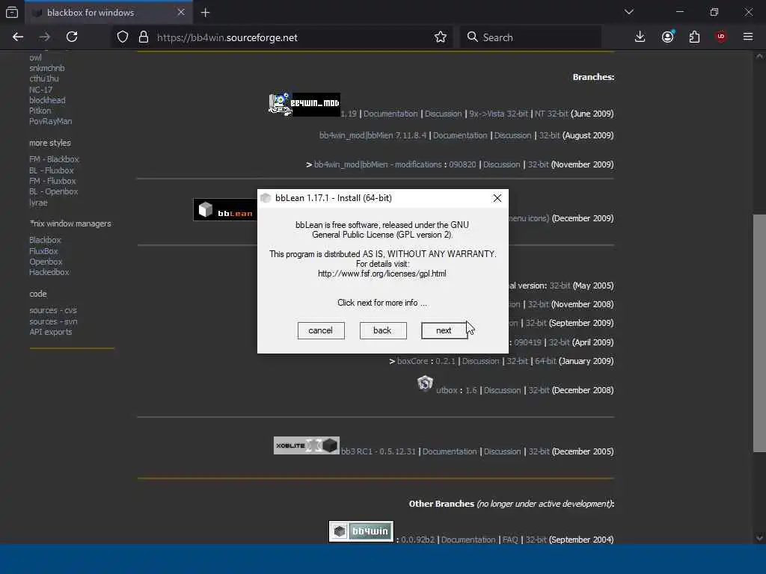The image size is (766, 574).
Task: Open the Hackedbox window manager link
Action: [49, 272]
